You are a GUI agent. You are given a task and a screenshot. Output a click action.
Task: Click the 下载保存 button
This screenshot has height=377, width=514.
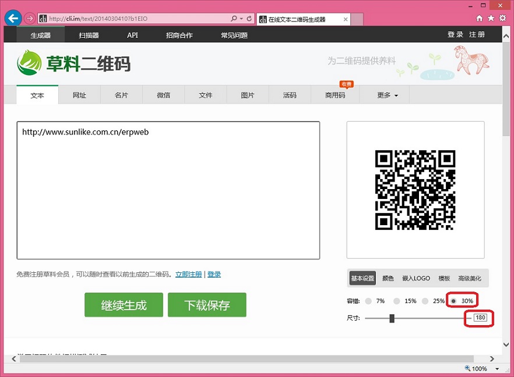point(207,305)
